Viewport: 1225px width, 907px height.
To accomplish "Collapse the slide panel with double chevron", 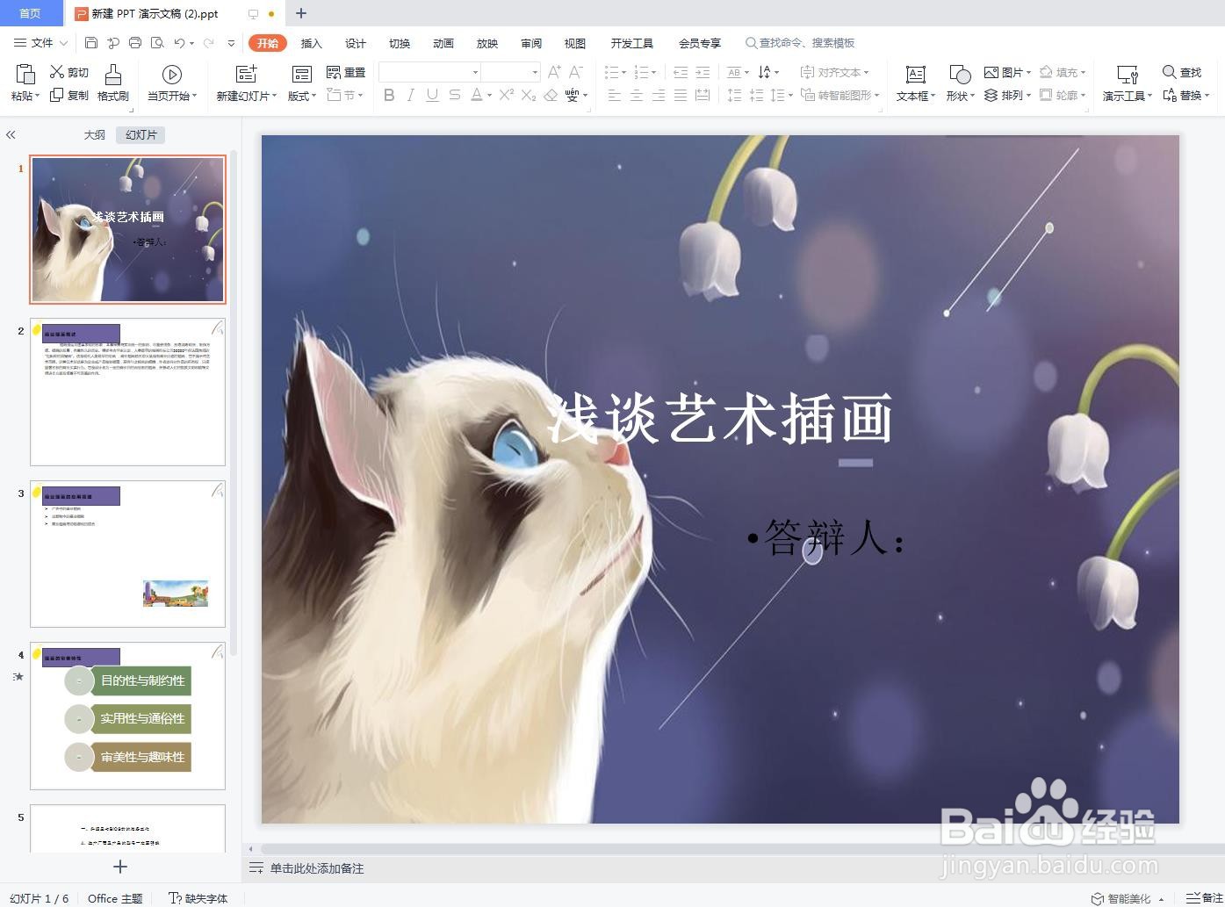I will tap(11, 134).
